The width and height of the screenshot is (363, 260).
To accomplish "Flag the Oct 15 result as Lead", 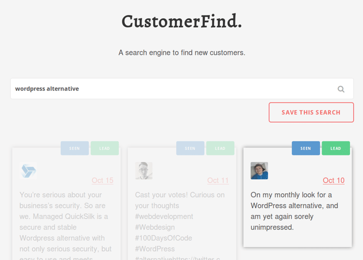I will tap(105, 148).
